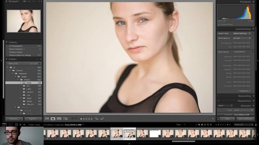Click the Sync button
This screenshot has width=259, height=145.
(227, 118)
